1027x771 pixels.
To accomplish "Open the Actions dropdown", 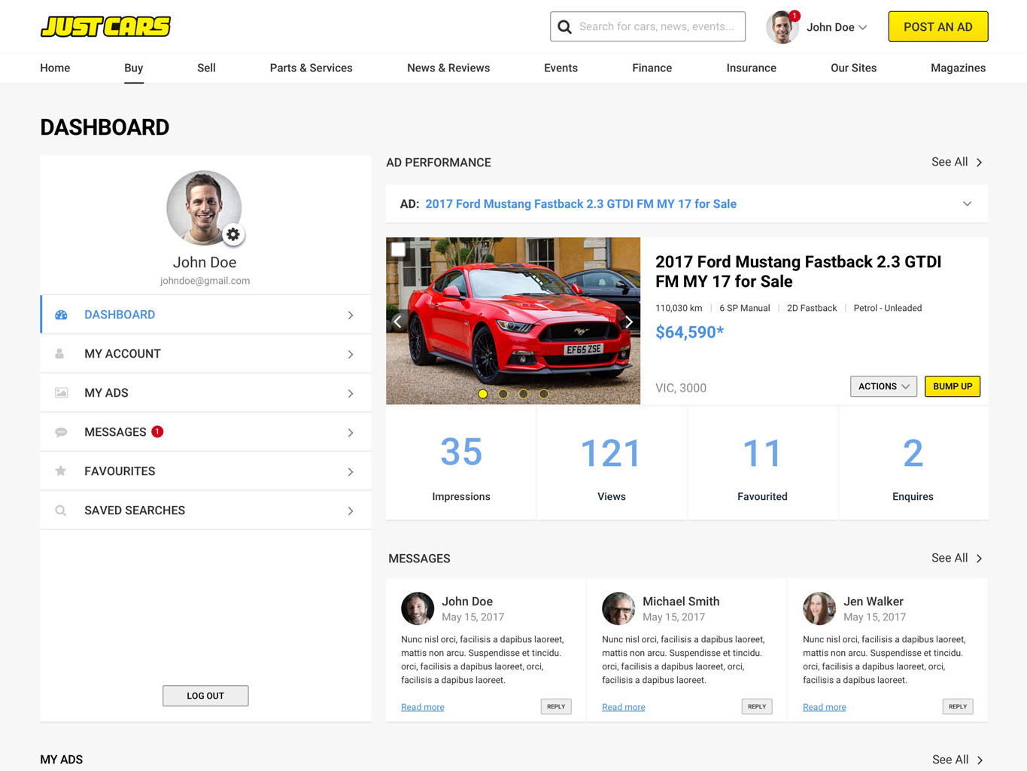I will coord(883,386).
